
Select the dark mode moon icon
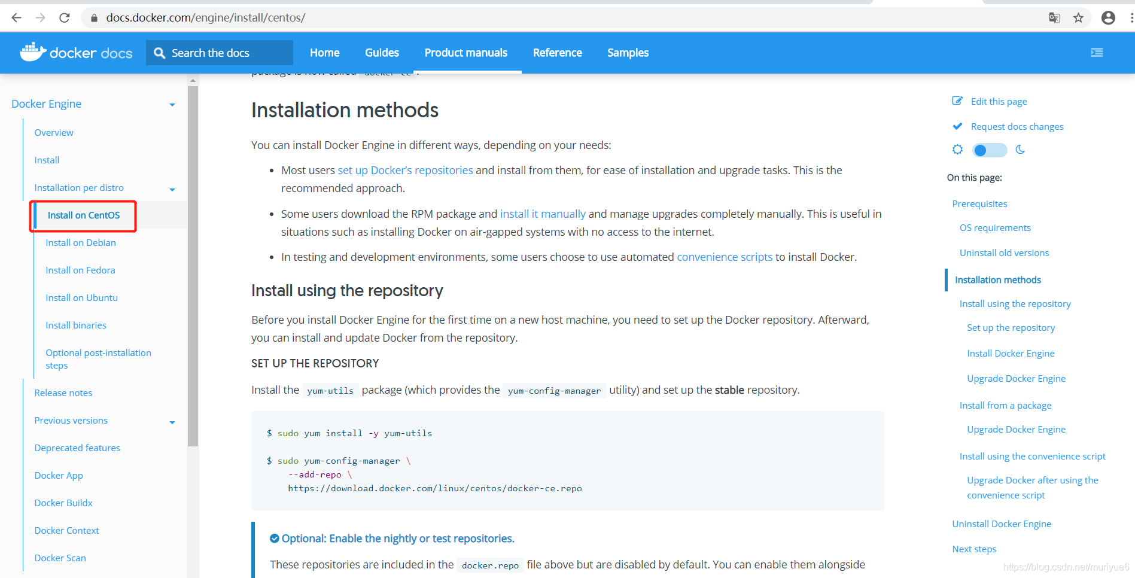[x=1020, y=150]
